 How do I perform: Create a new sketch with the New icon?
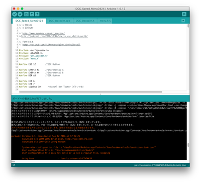tap(26, 14)
